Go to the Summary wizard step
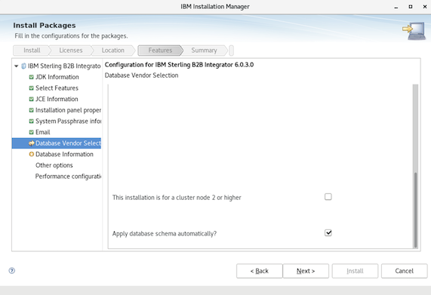 (x=205, y=51)
